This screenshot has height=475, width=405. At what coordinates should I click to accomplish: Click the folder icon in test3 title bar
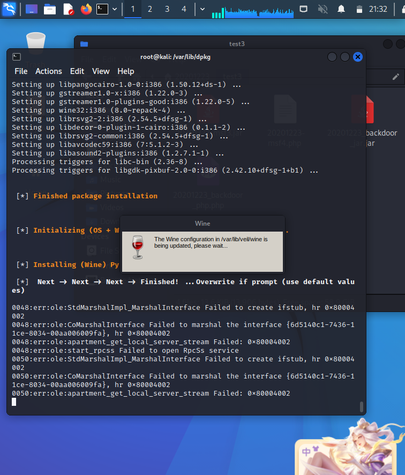(84, 44)
